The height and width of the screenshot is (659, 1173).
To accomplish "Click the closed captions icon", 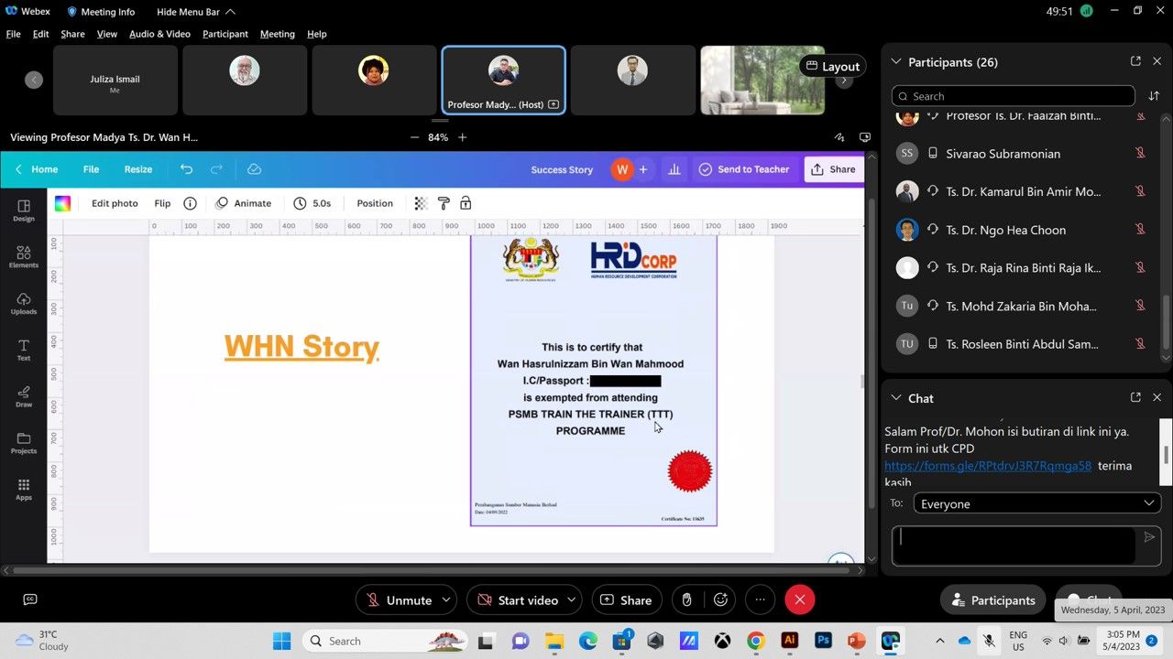I will [x=30, y=600].
